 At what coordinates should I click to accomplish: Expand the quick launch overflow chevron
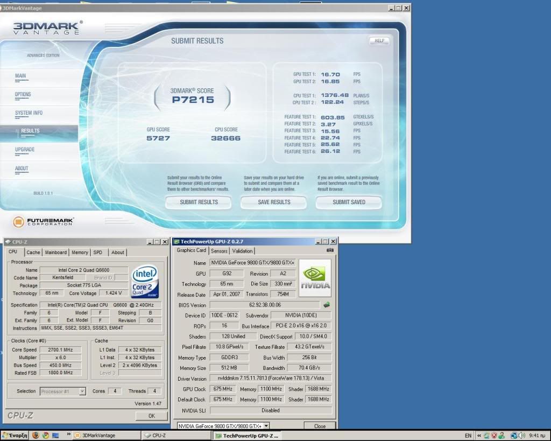click(x=68, y=435)
